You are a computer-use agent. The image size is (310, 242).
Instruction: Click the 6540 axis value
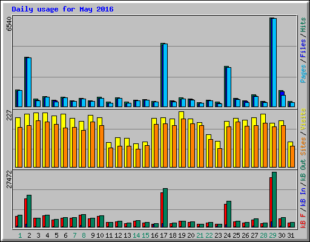(x=9, y=24)
